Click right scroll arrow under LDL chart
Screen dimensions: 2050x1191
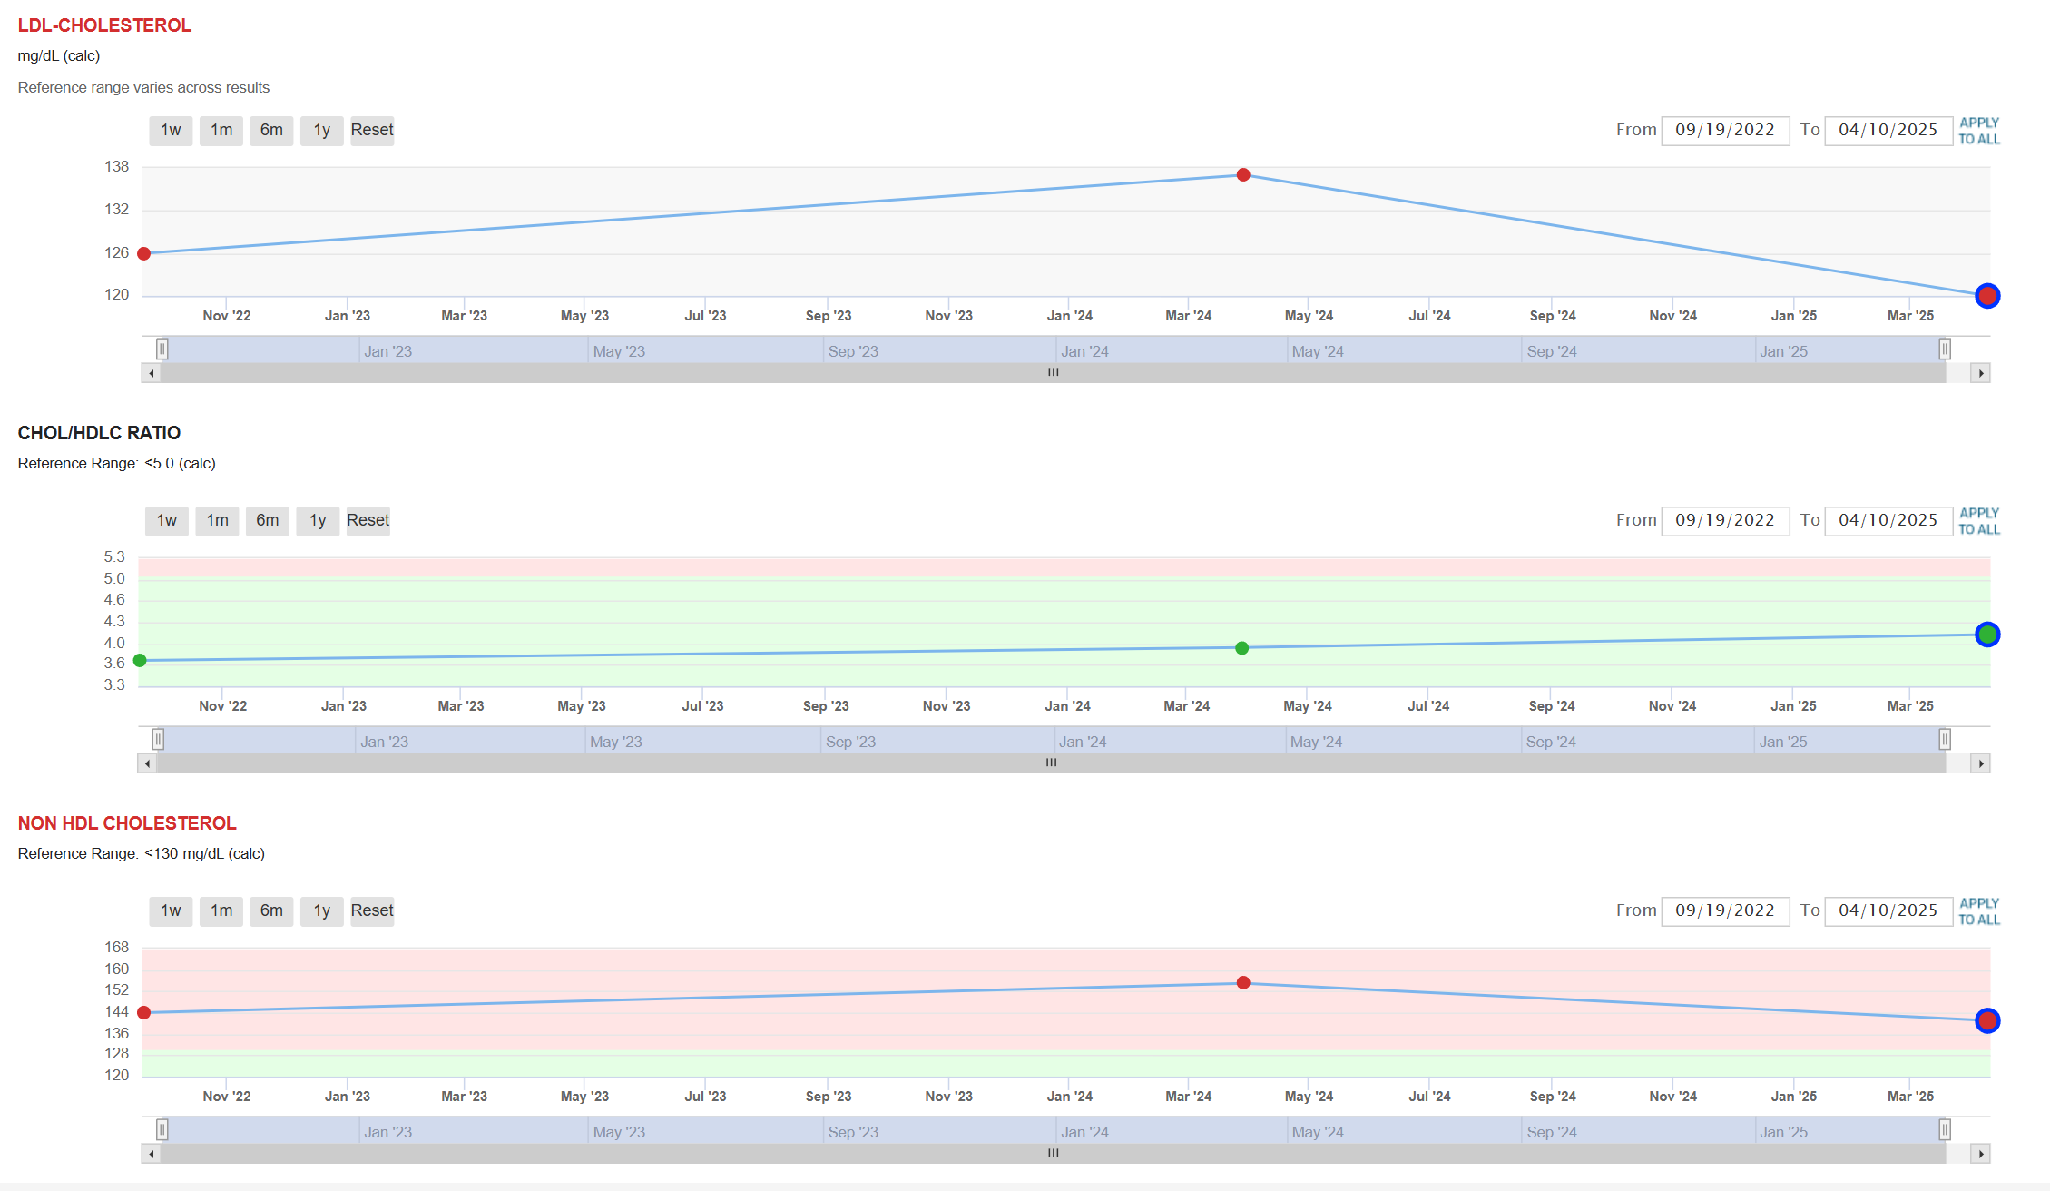click(x=1980, y=373)
